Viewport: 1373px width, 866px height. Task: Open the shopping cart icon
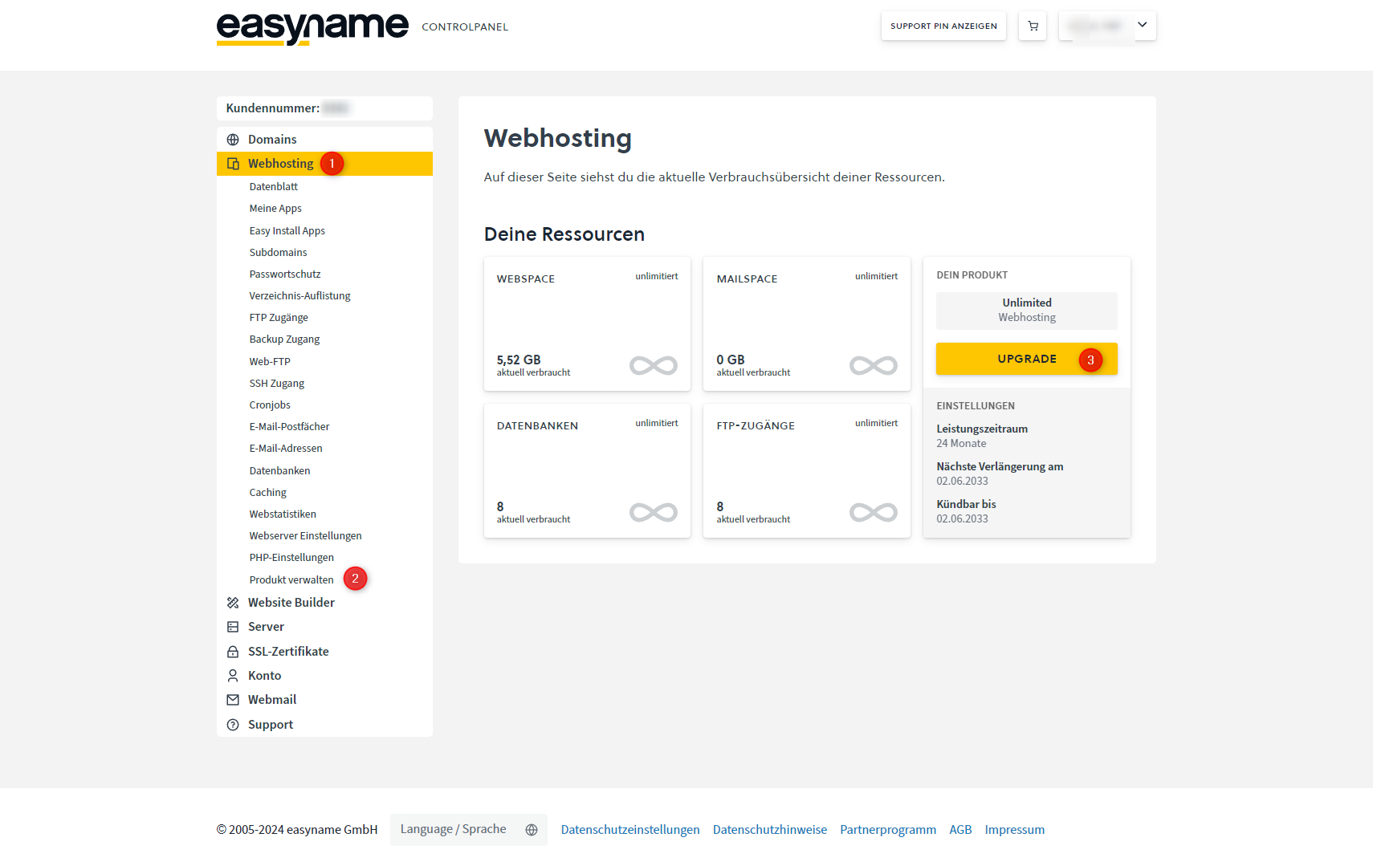click(x=1033, y=26)
